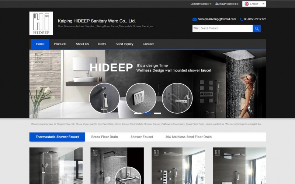The height and width of the screenshot is (184, 295).
Task: Click the Kaiping HIDEEP Sanitary Ware company title
Action: coord(97,21)
